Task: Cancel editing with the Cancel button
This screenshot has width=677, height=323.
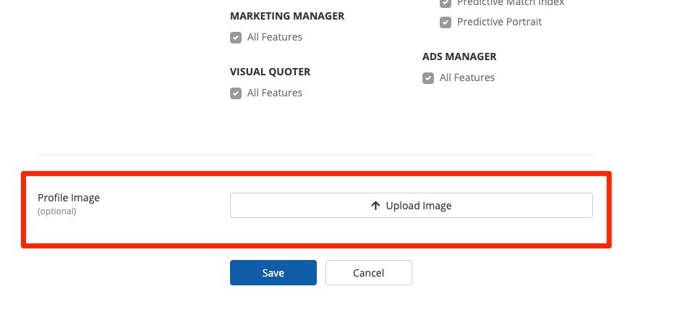Action: 368,273
